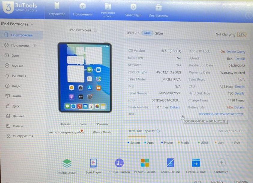The width and height of the screenshot is (253, 183).
Task: Open the Приложения cube icon in header
Action: [83, 6]
